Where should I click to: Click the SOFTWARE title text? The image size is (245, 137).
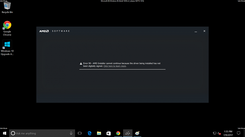tap(61, 31)
